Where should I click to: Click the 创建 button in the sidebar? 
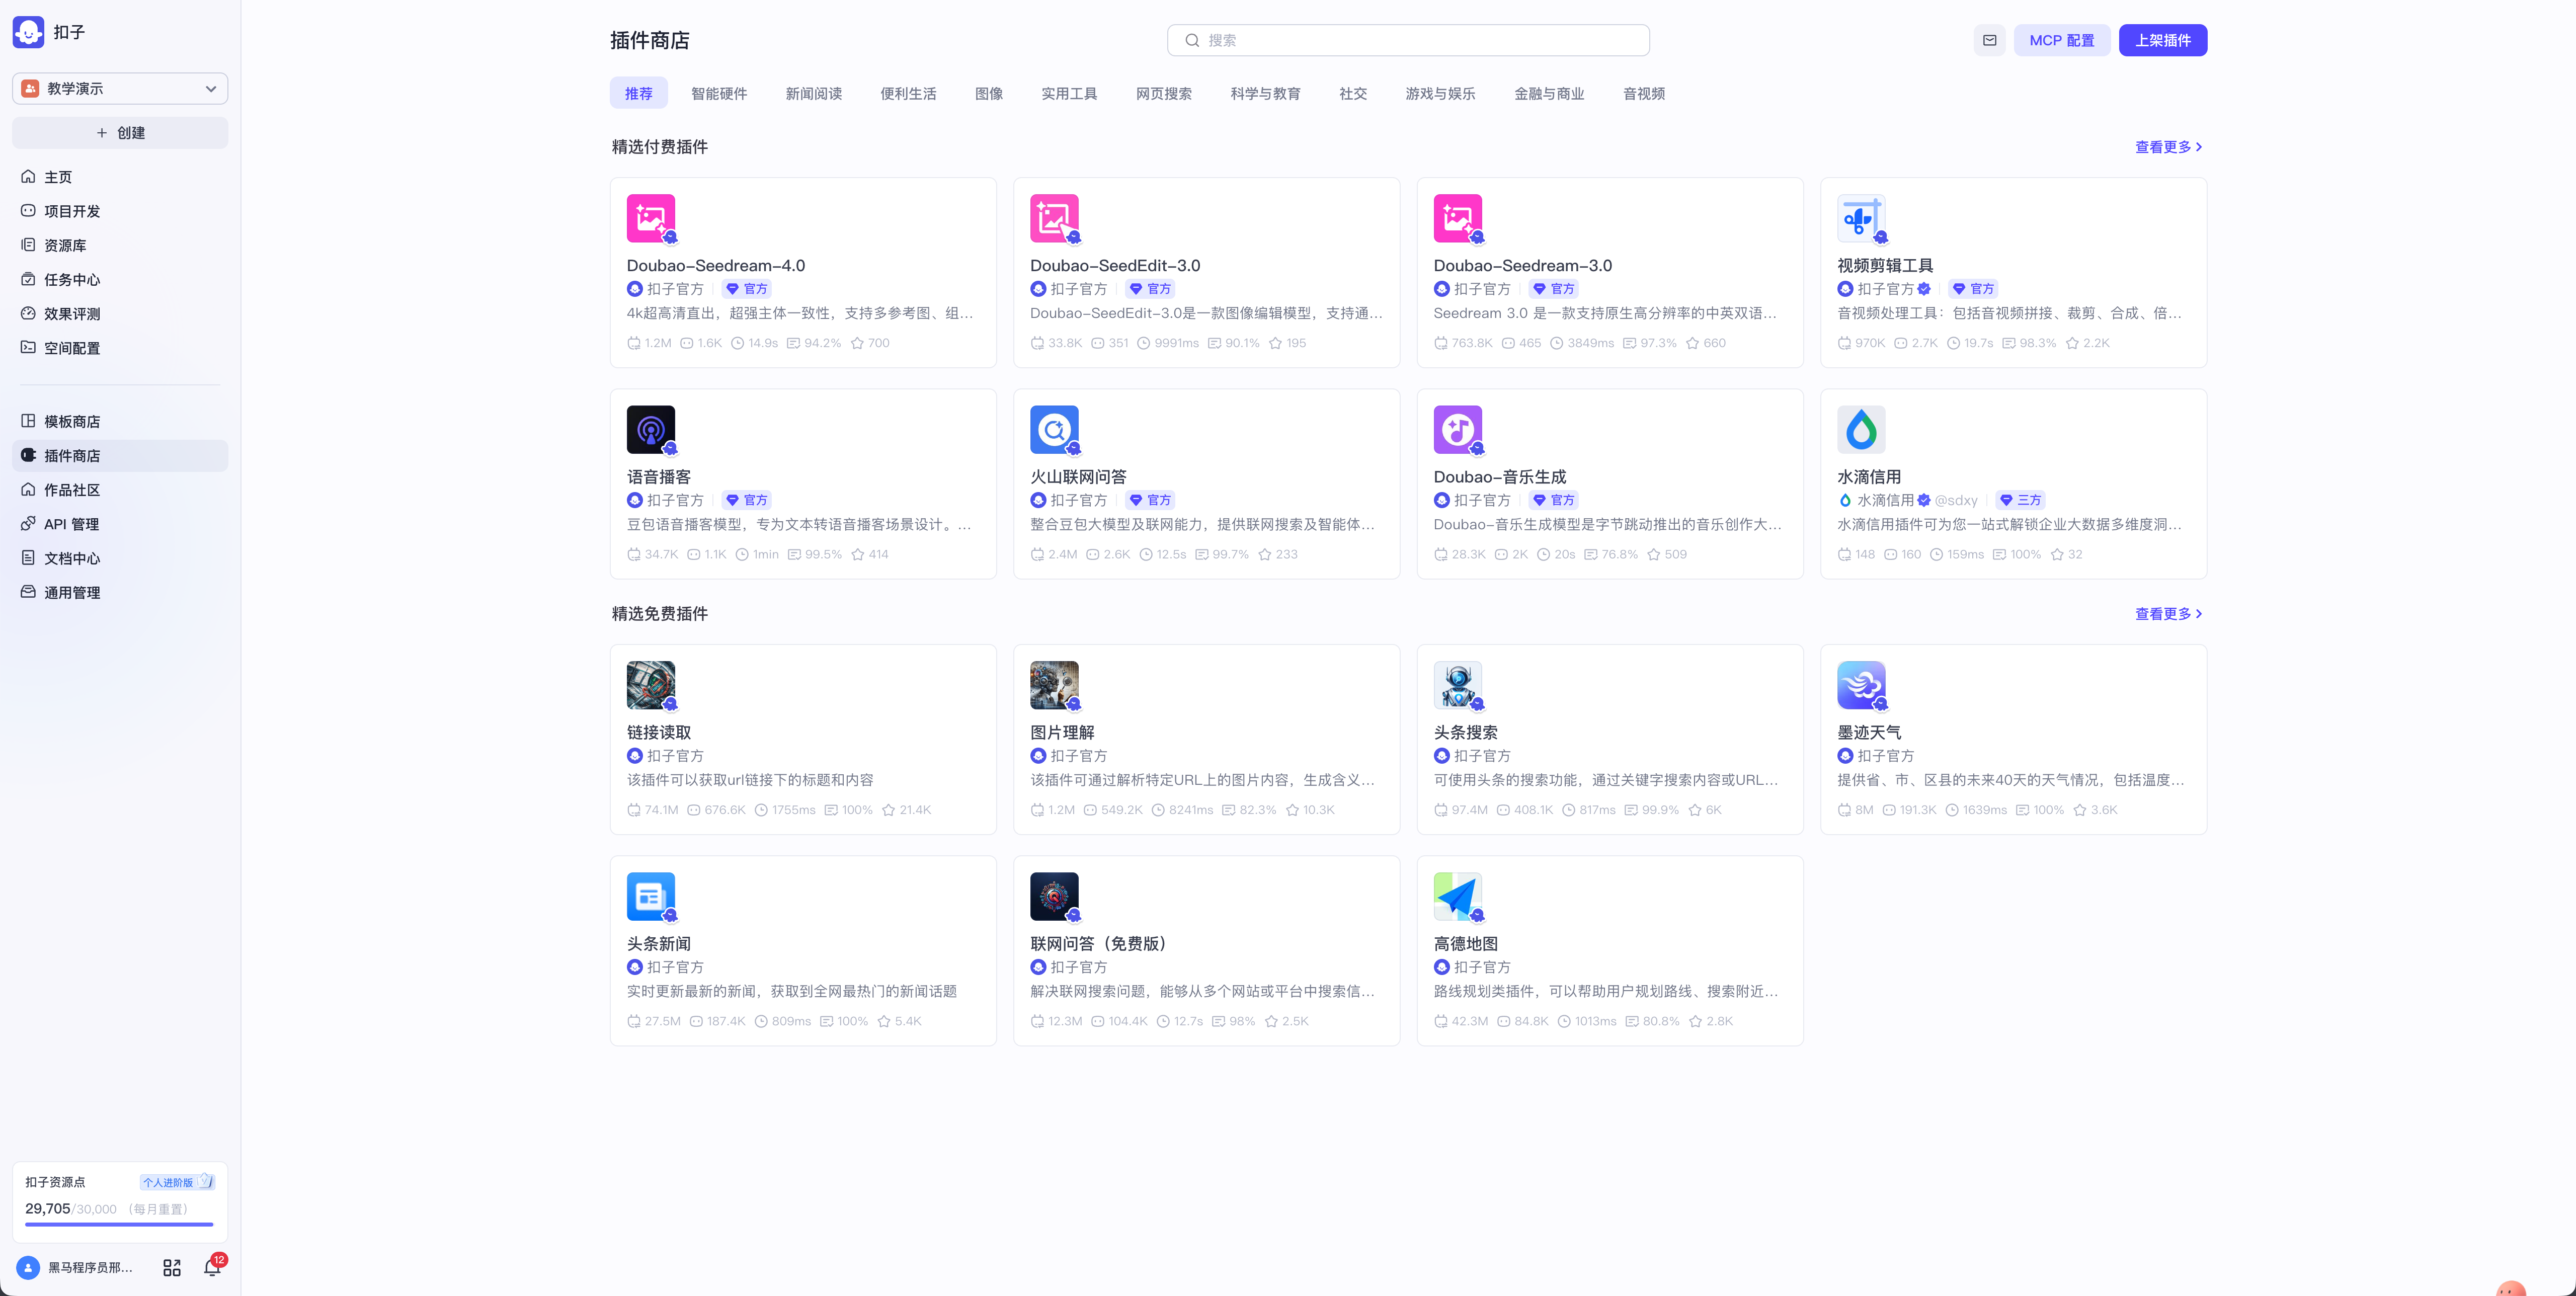click(120, 133)
